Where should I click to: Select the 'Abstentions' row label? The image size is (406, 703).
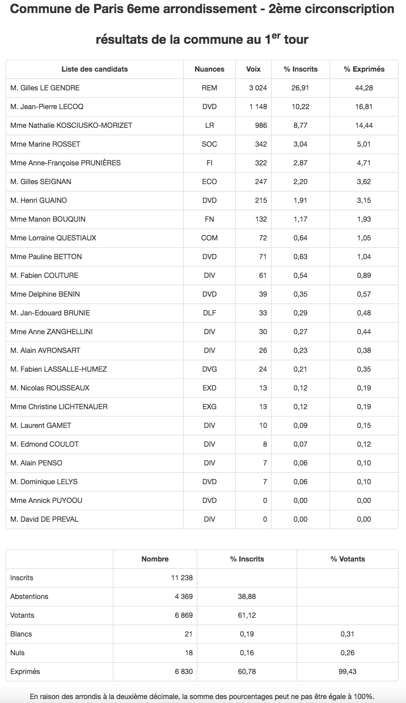29,597
